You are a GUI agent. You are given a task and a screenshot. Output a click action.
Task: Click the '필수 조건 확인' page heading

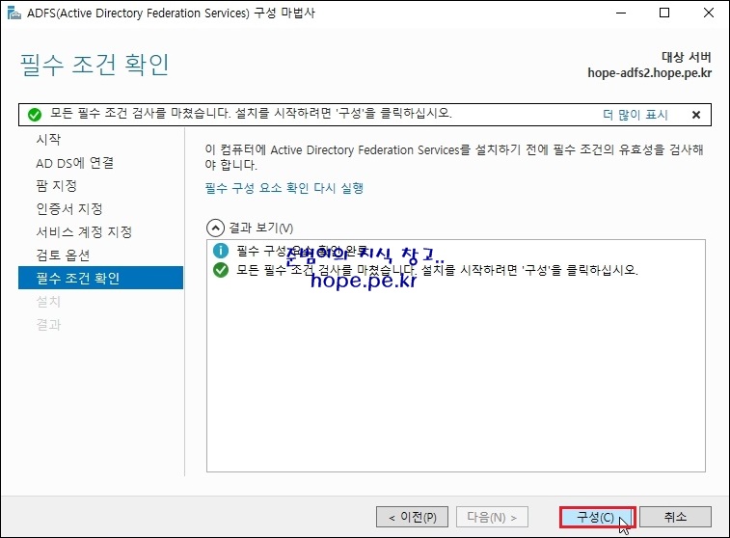coord(95,65)
